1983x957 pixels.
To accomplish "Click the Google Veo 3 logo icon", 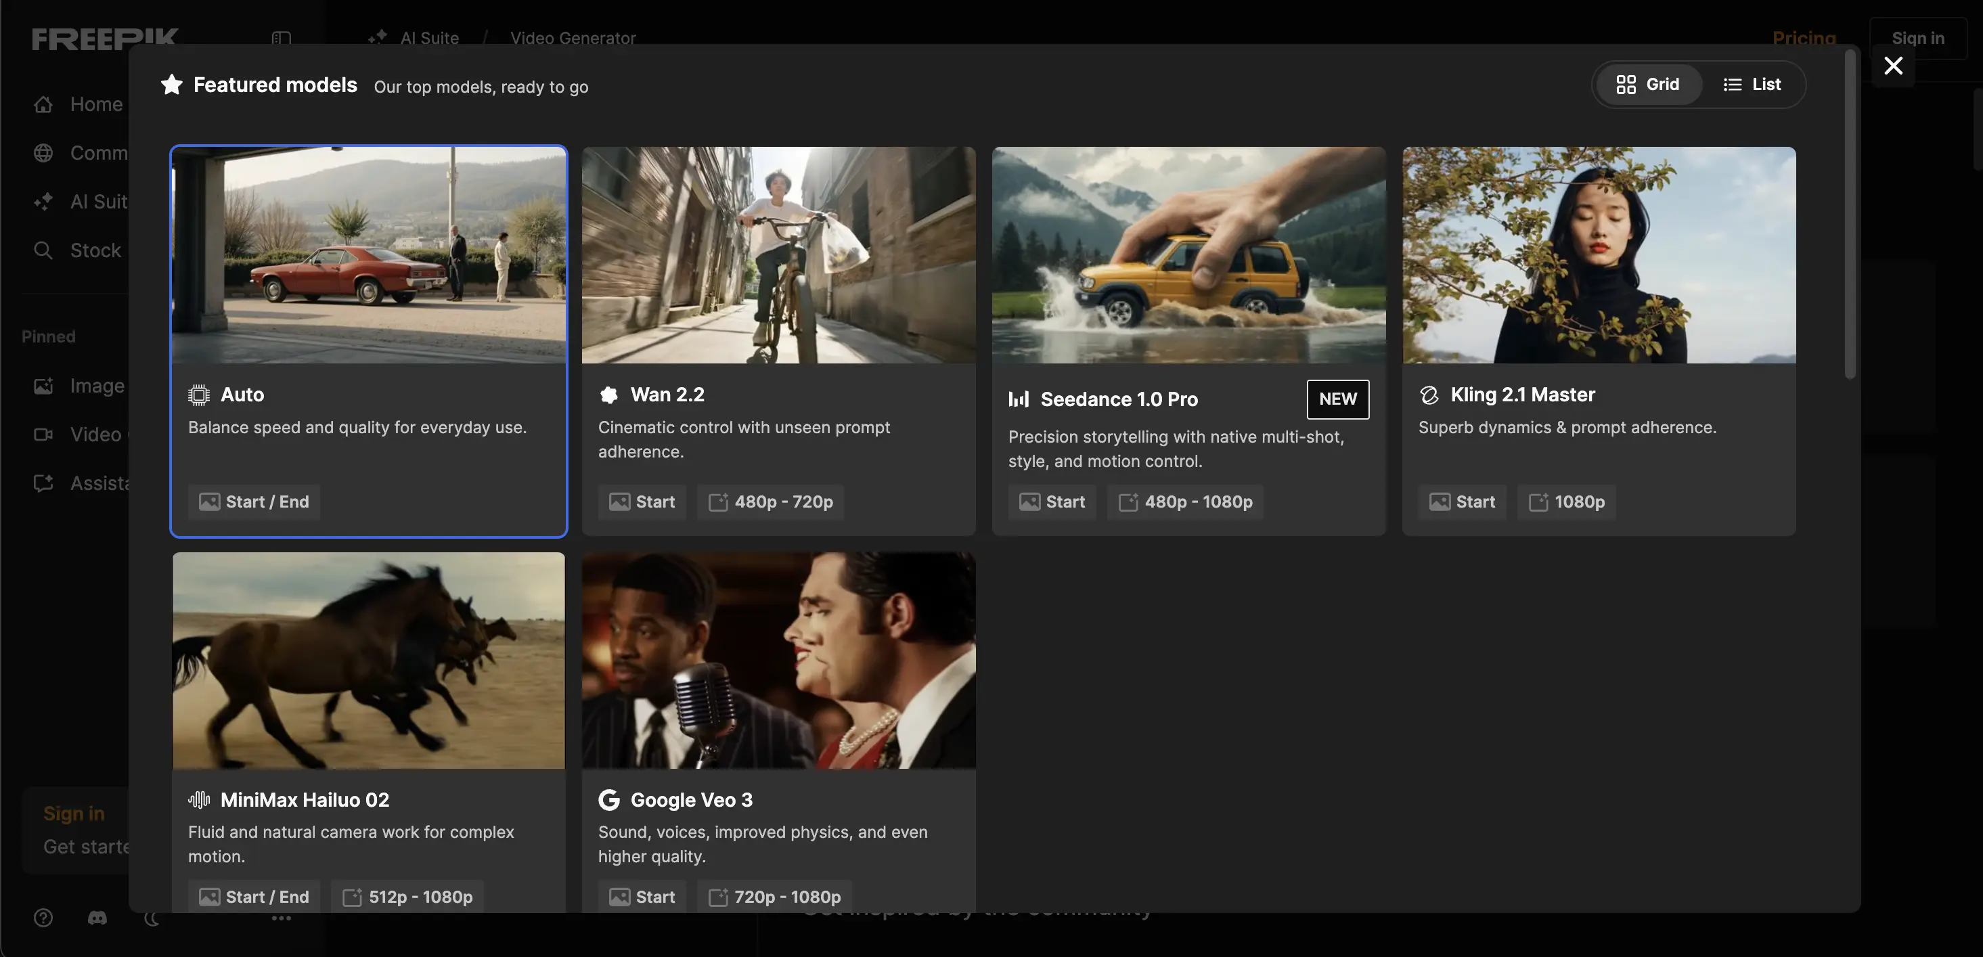I will [609, 800].
